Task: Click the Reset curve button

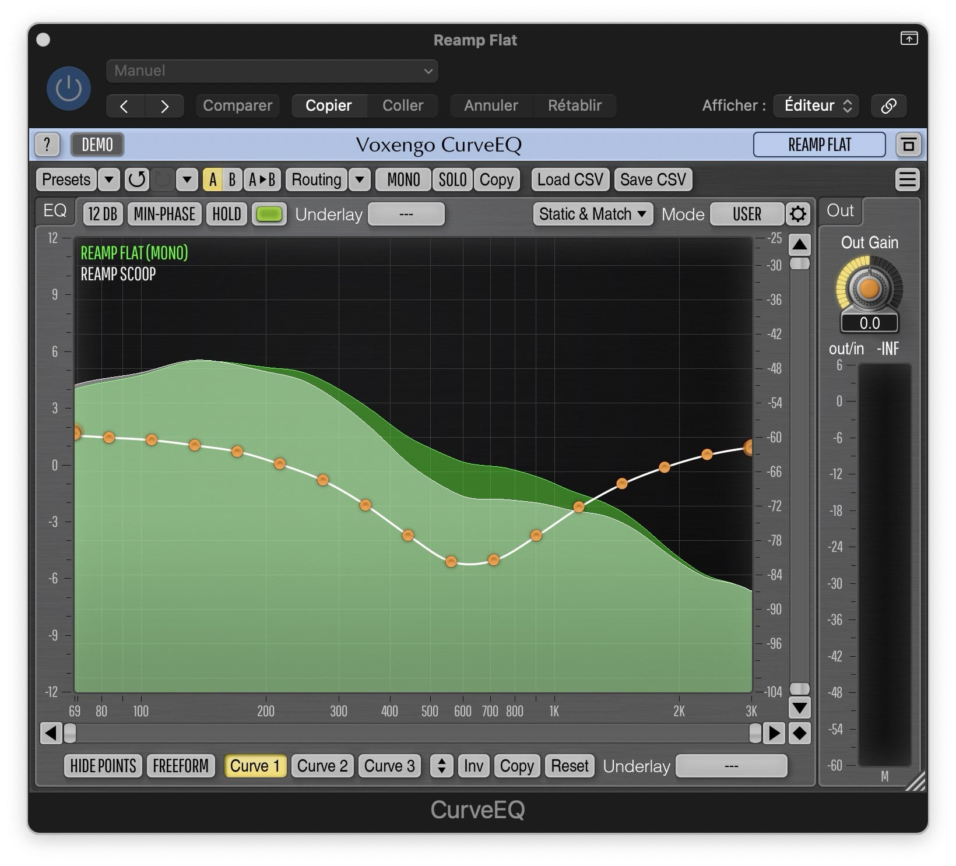Action: coord(570,766)
